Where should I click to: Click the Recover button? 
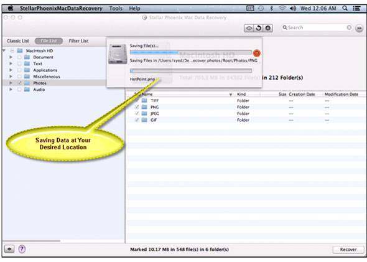click(348, 250)
